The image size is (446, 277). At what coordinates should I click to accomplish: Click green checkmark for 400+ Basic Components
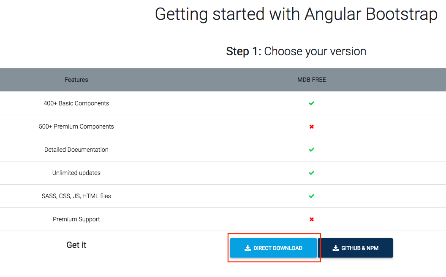311,103
